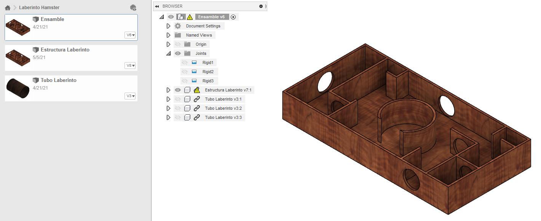The height and width of the screenshot is (221, 541).
Task: Click the component box icon of Estructura Laberinto v7:1
Action: pyautogui.click(x=187, y=90)
